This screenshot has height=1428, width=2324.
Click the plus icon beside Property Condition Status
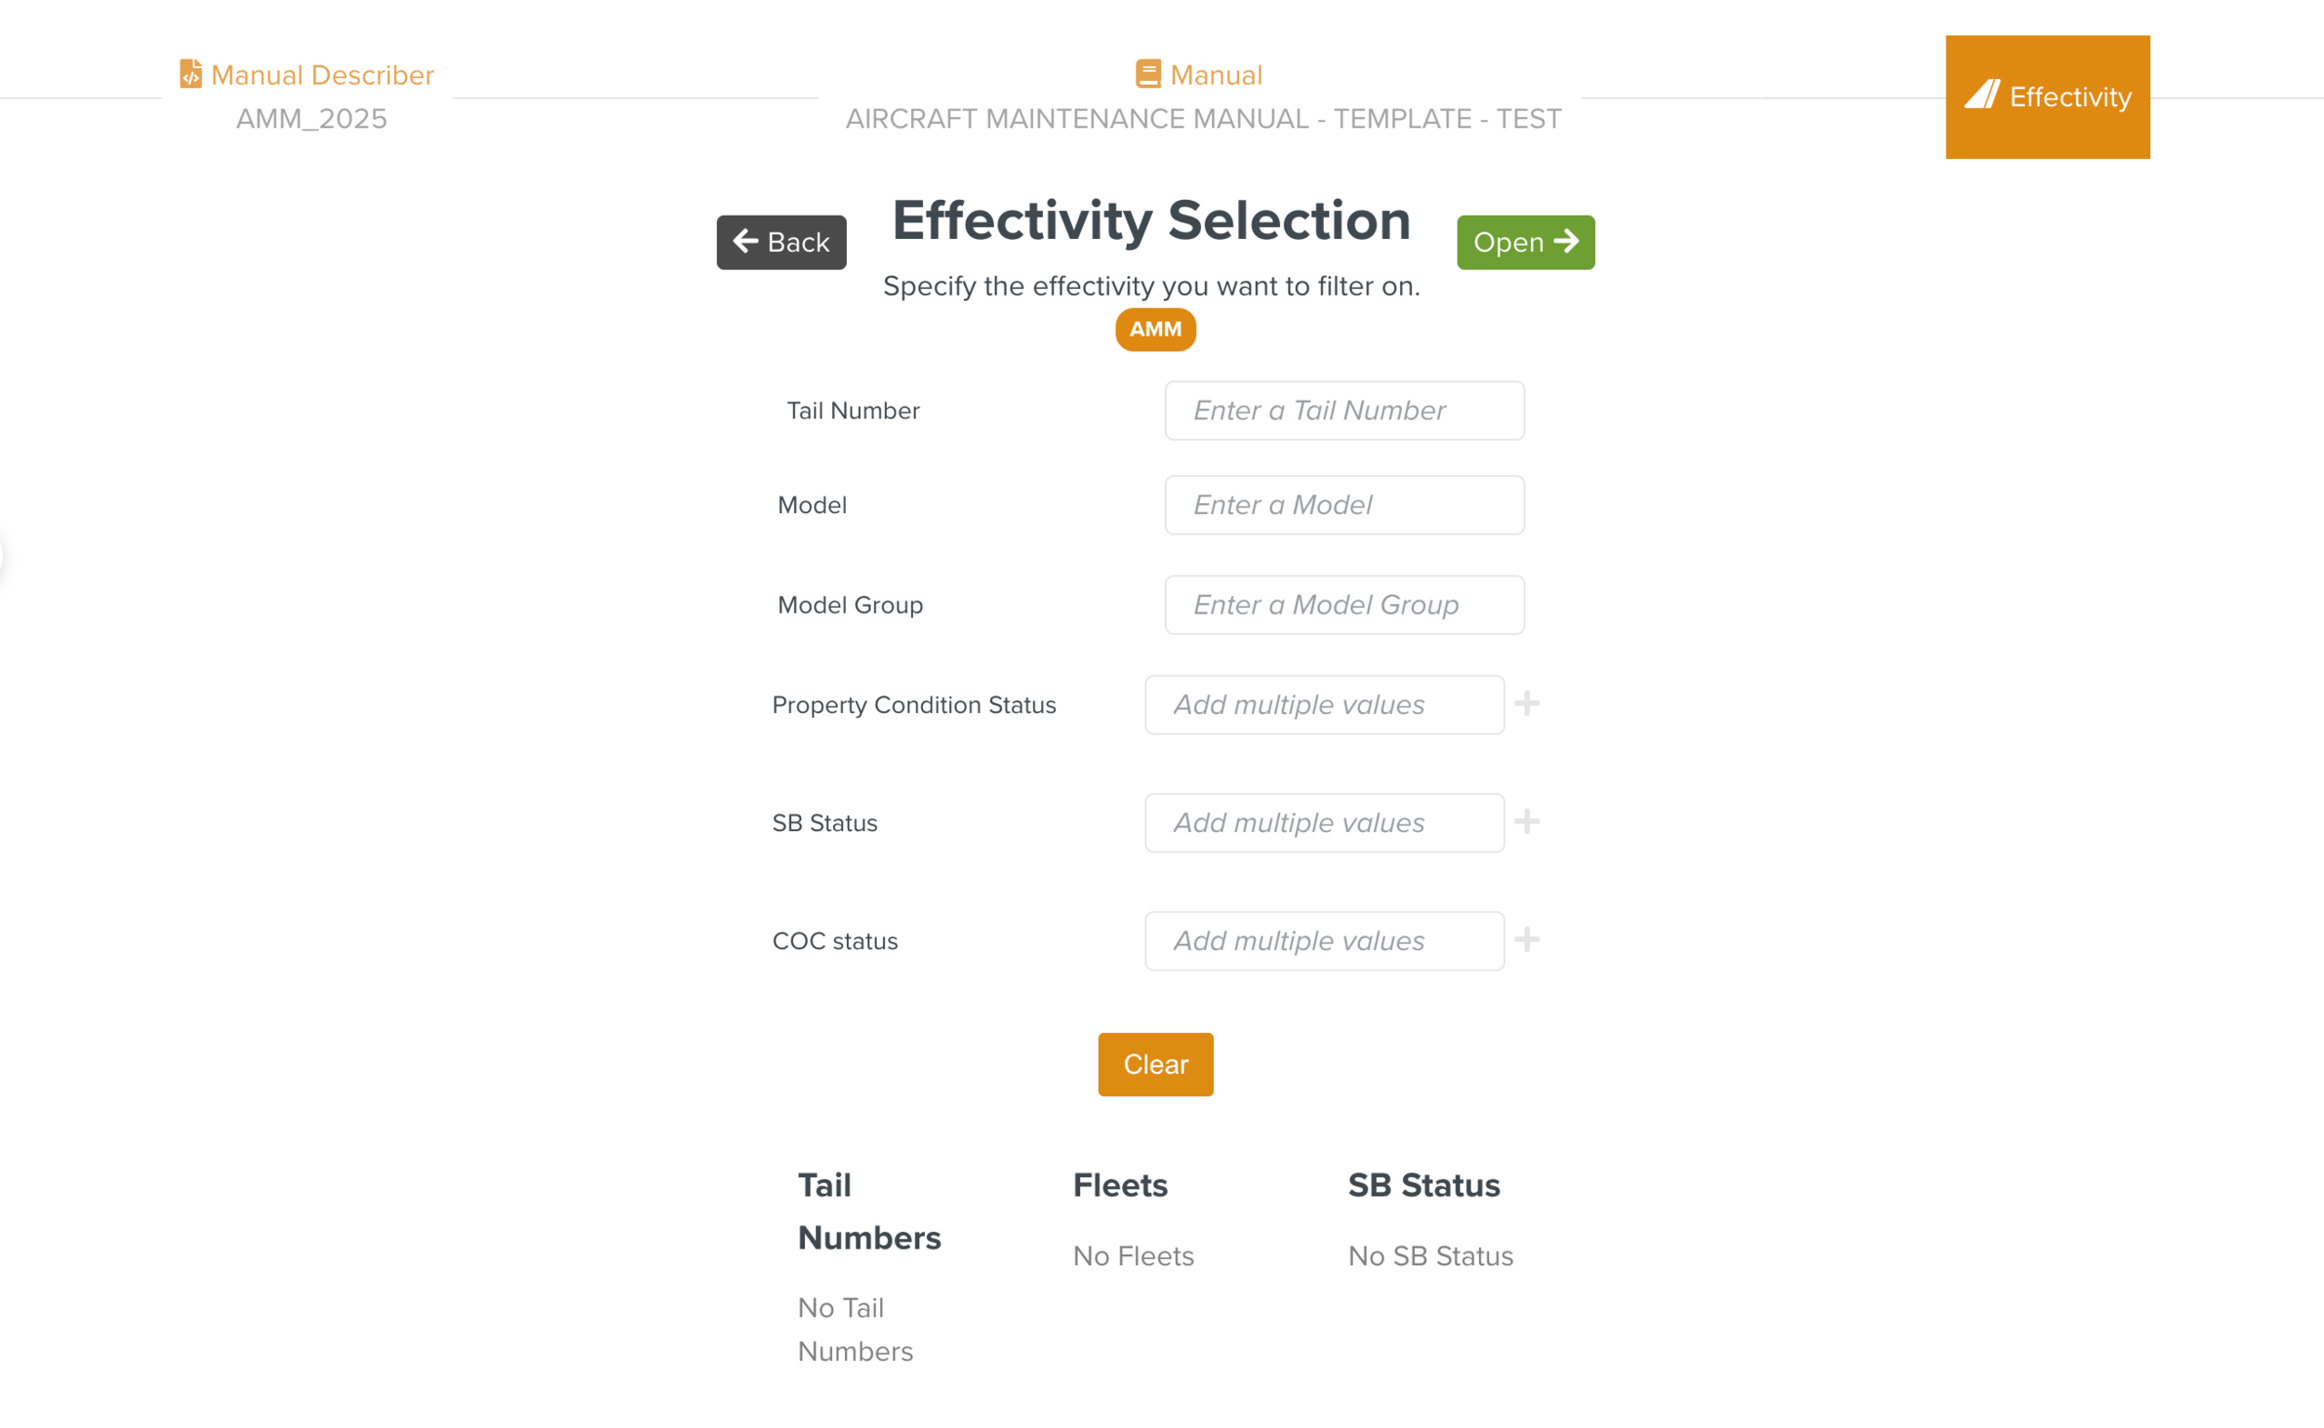click(1526, 704)
